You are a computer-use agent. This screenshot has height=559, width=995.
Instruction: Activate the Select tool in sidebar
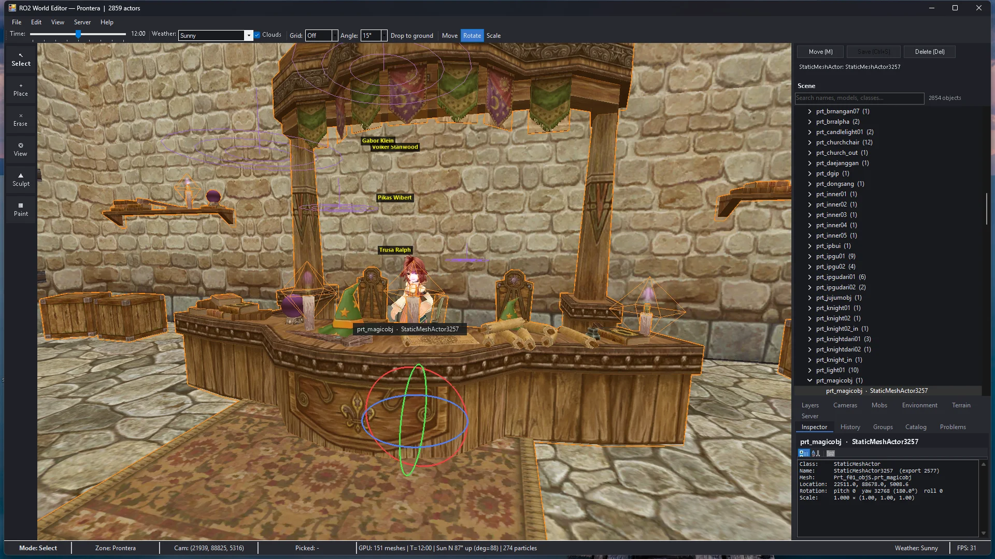point(21,60)
